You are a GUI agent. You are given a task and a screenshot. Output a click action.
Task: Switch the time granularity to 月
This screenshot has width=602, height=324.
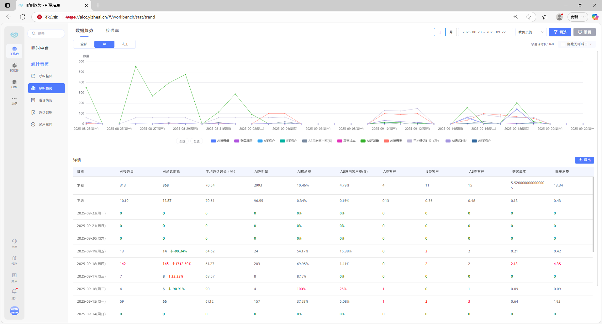pyautogui.click(x=451, y=32)
